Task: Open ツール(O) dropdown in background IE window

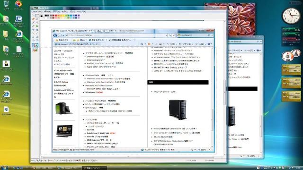Action: [x=250, y=51]
